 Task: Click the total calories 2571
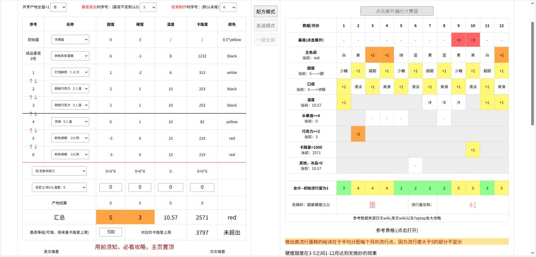coord(202,217)
